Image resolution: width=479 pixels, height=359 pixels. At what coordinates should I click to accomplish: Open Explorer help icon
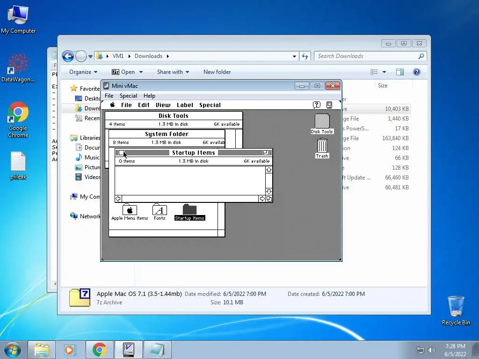(417, 72)
